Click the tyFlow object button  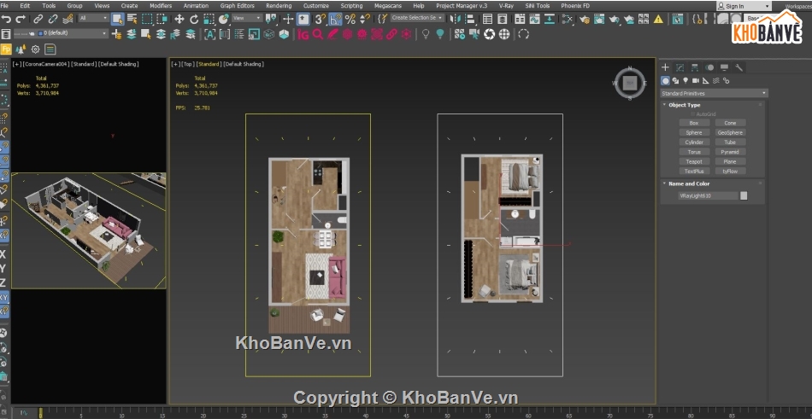tap(730, 171)
